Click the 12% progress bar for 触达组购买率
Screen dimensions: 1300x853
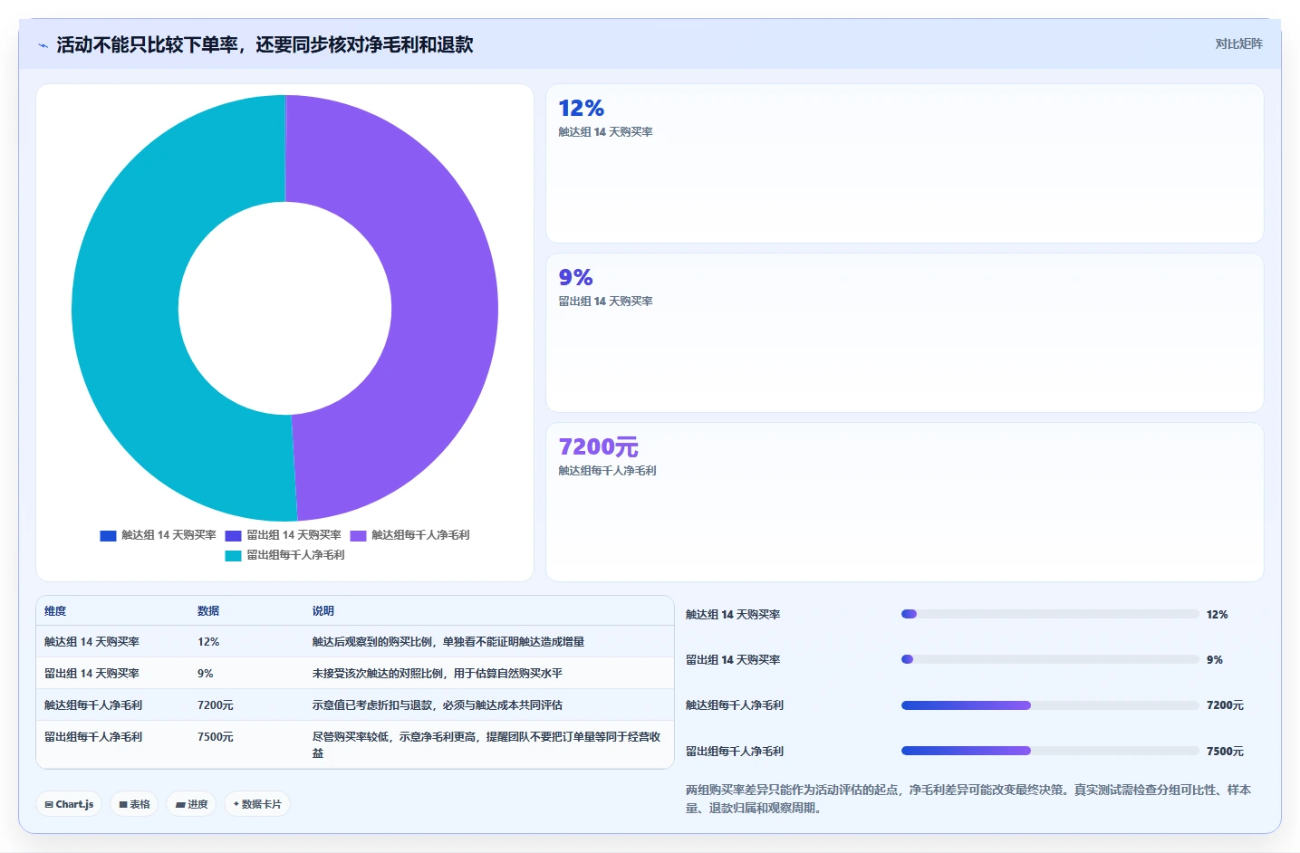tap(1050, 614)
